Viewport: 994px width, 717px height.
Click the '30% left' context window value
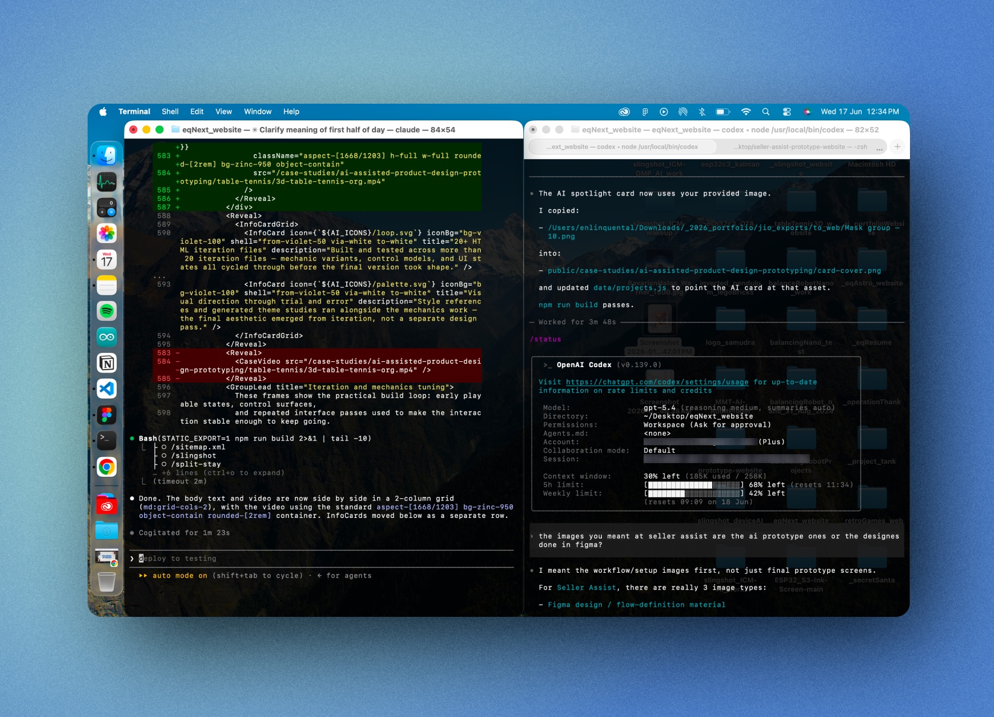click(661, 476)
